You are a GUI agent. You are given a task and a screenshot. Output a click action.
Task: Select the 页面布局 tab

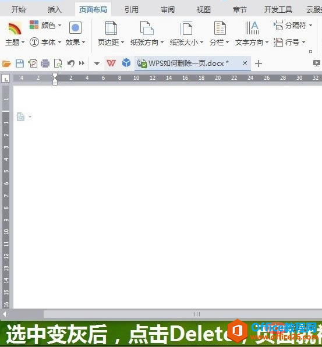(93, 10)
